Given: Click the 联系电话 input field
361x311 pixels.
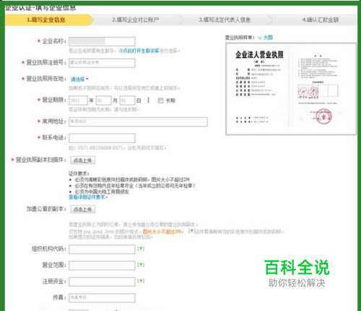Looking at the screenshot, I should [102, 138].
